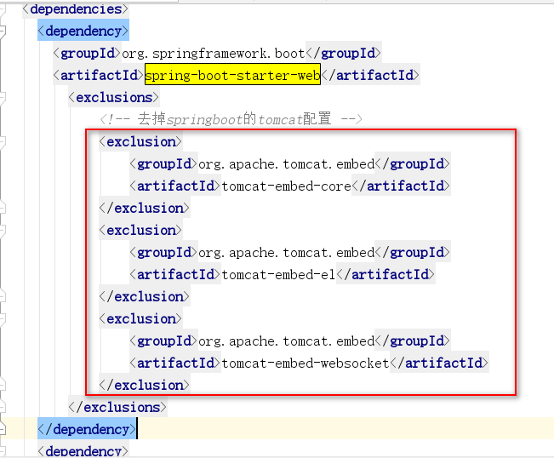This screenshot has width=554, height=458.
Task: Collapse the tomcat-embed-core exclusion fold marker
Action: tap(3, 141)
